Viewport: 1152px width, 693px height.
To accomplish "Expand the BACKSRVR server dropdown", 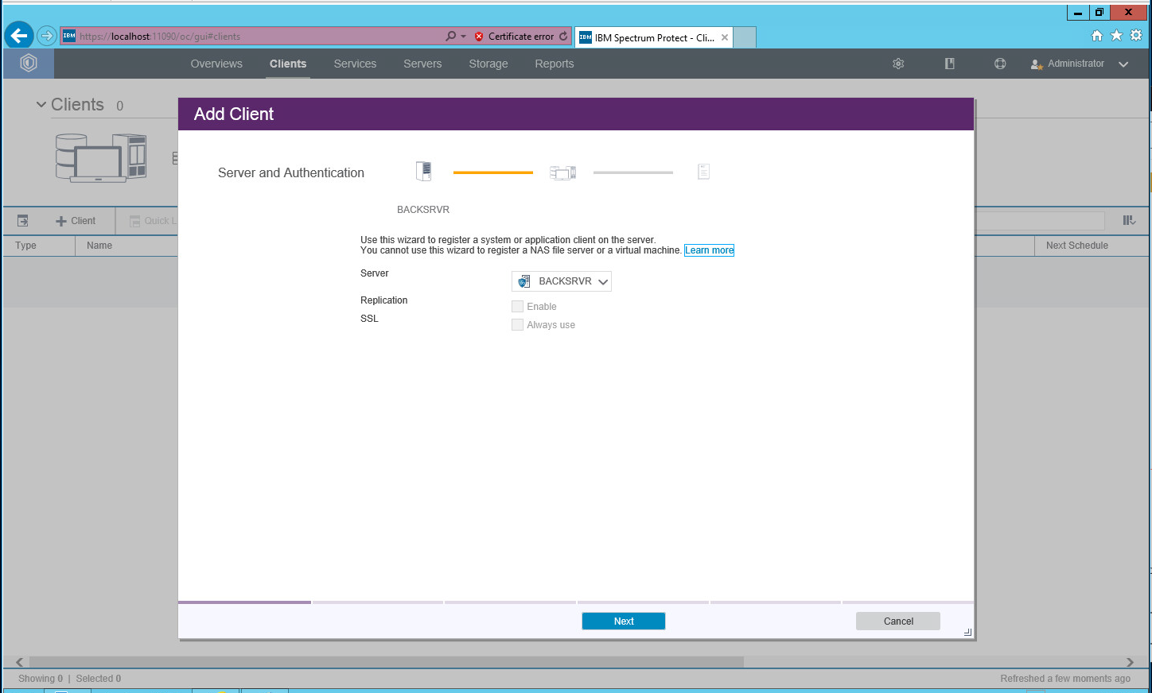I will tap(562, 281).
